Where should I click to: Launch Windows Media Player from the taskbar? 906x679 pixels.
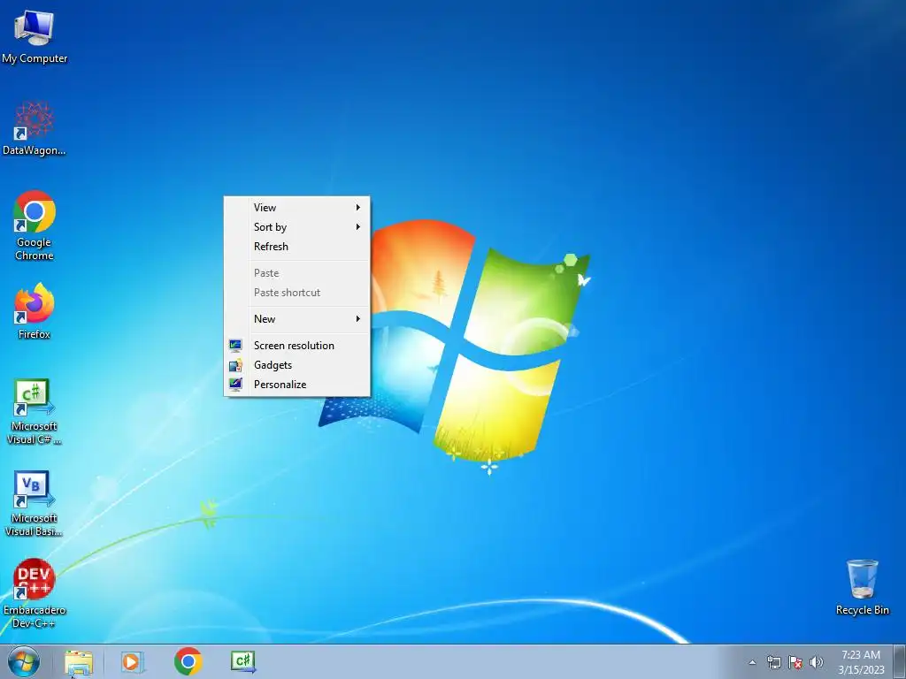click(133, 662)
